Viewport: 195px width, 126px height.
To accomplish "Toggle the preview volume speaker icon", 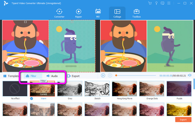I will click(x=189, y=75).
